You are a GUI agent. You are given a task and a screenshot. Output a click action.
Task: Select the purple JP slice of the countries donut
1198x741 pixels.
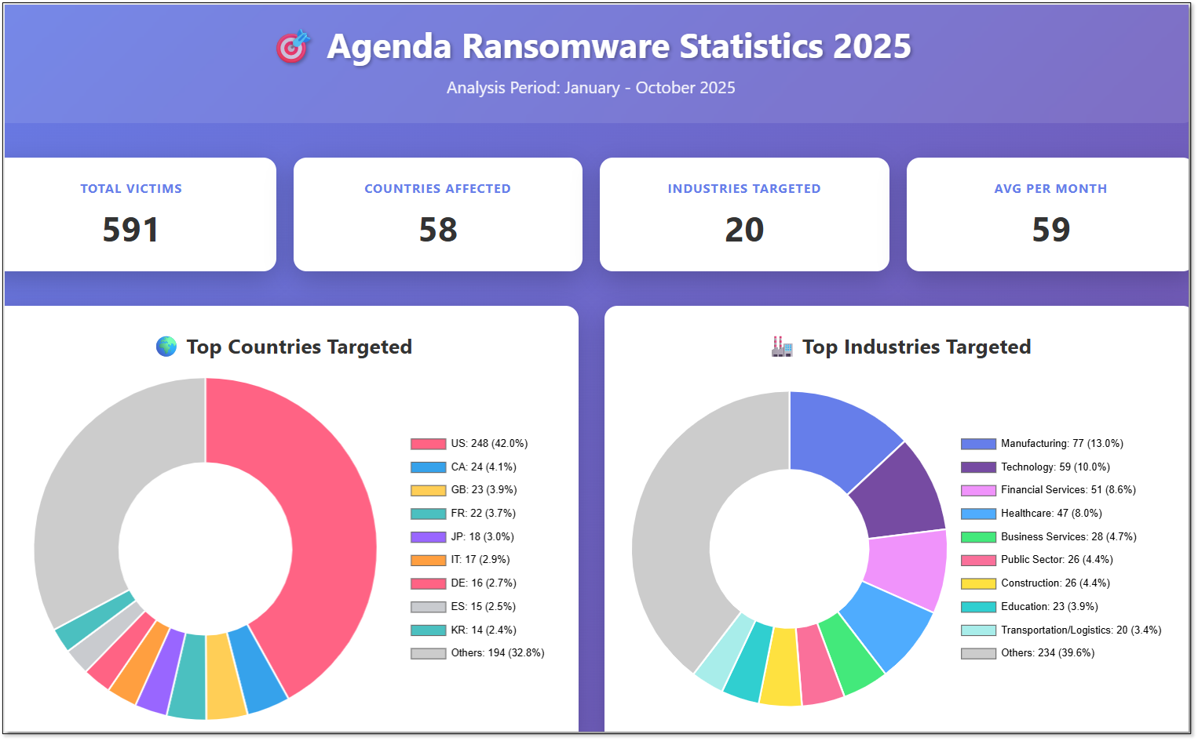coord(162,672)
